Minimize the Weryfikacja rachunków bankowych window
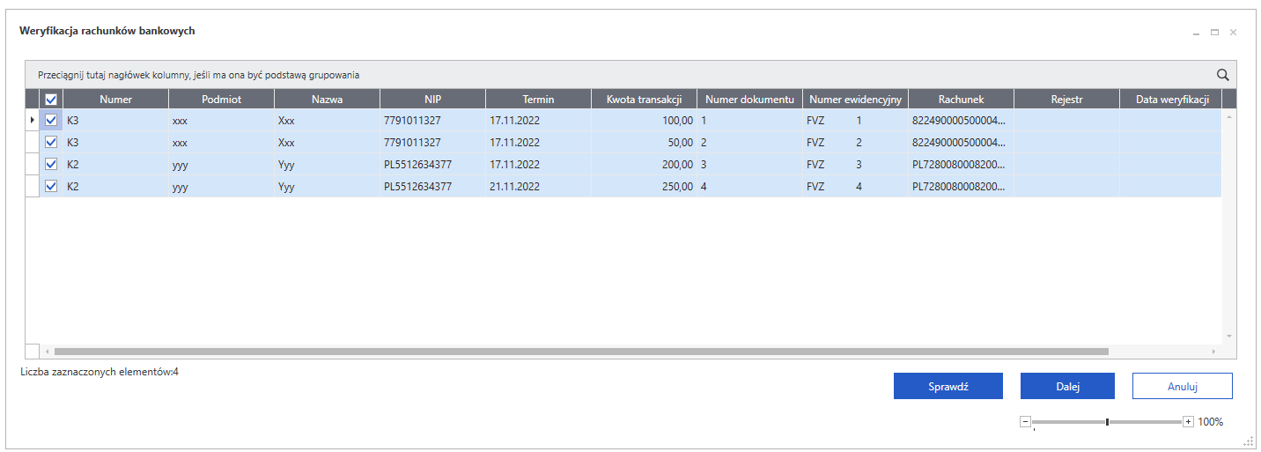Viewport: 1261px width, 452px height. (x=1196, y=33)
